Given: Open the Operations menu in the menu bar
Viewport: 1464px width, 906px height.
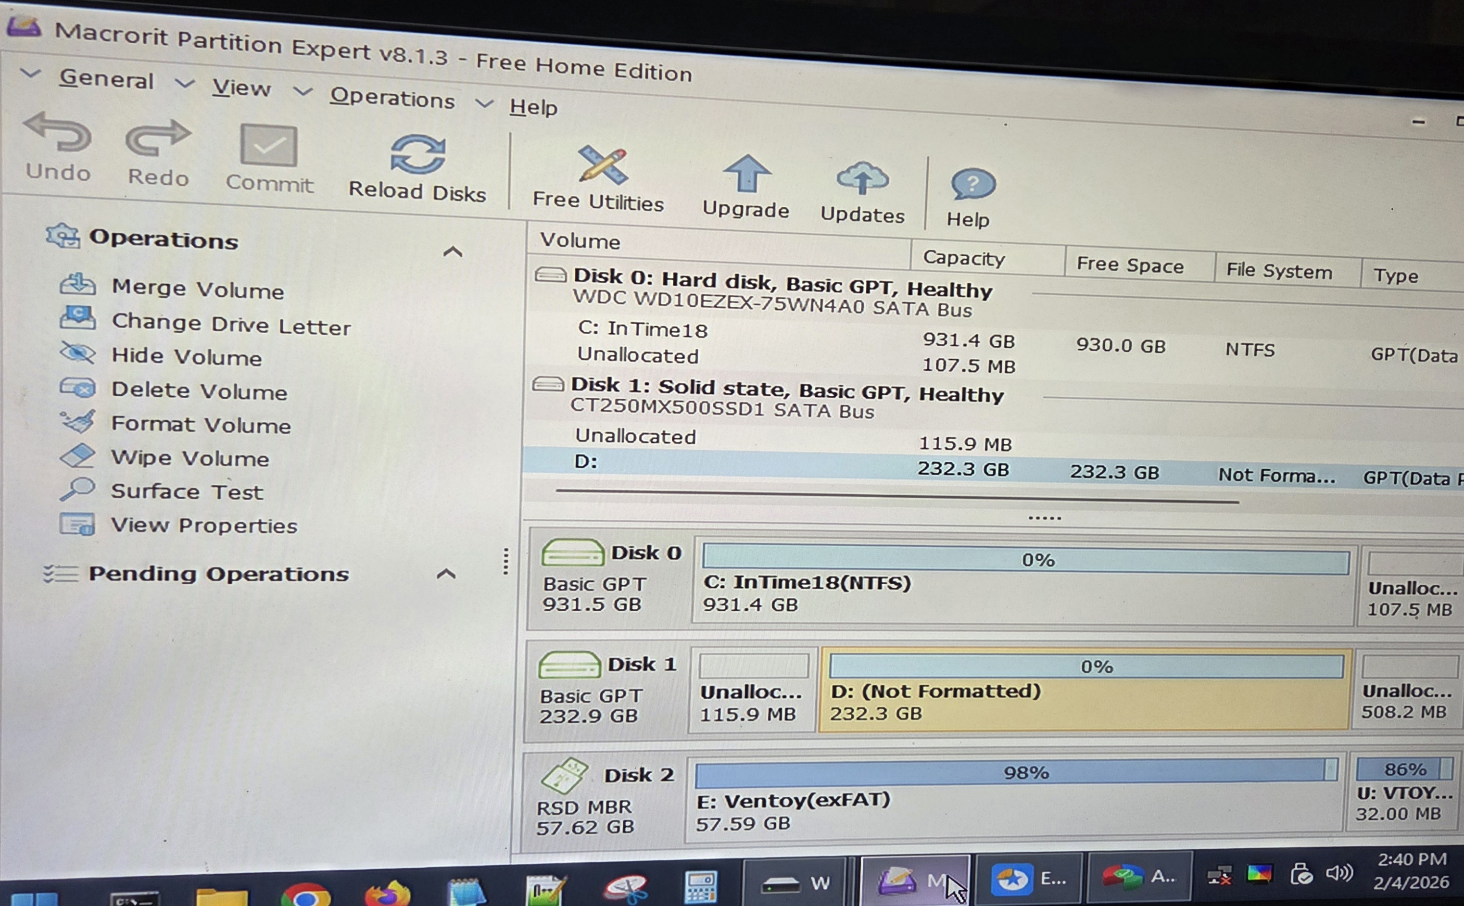Looking at the screenshot, I should coord(392,98).
